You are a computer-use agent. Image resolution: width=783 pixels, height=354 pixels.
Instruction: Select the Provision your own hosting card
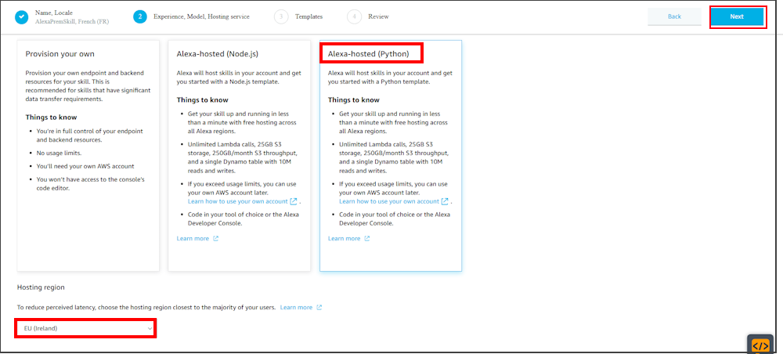click(88, 155)
